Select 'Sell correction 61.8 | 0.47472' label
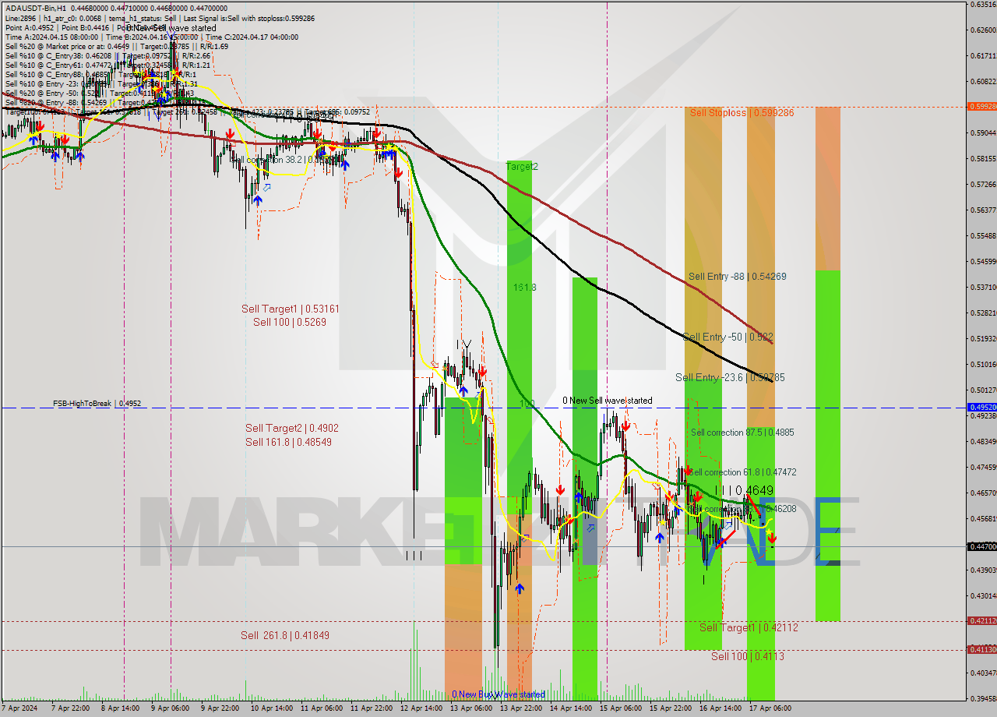Screen dimensions: 997x717 [743, 472]
